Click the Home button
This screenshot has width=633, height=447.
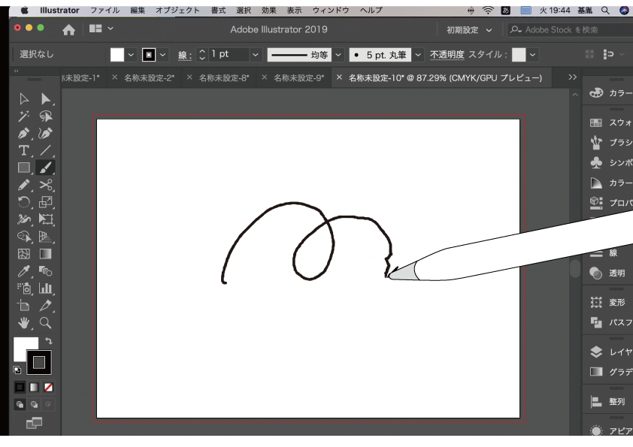pyautogui.click(x=68, y=29)
